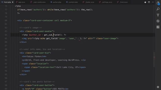Viewport: 161px width, 90px height.
Task: Split the editor with the split icon
Action: coord(149,2)
